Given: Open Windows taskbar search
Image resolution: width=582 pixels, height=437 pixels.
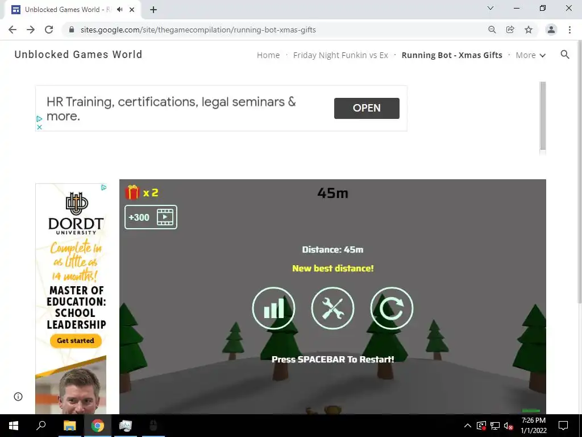Looking at the screenshot, I should pyautogui.click(x=41, y=426).
